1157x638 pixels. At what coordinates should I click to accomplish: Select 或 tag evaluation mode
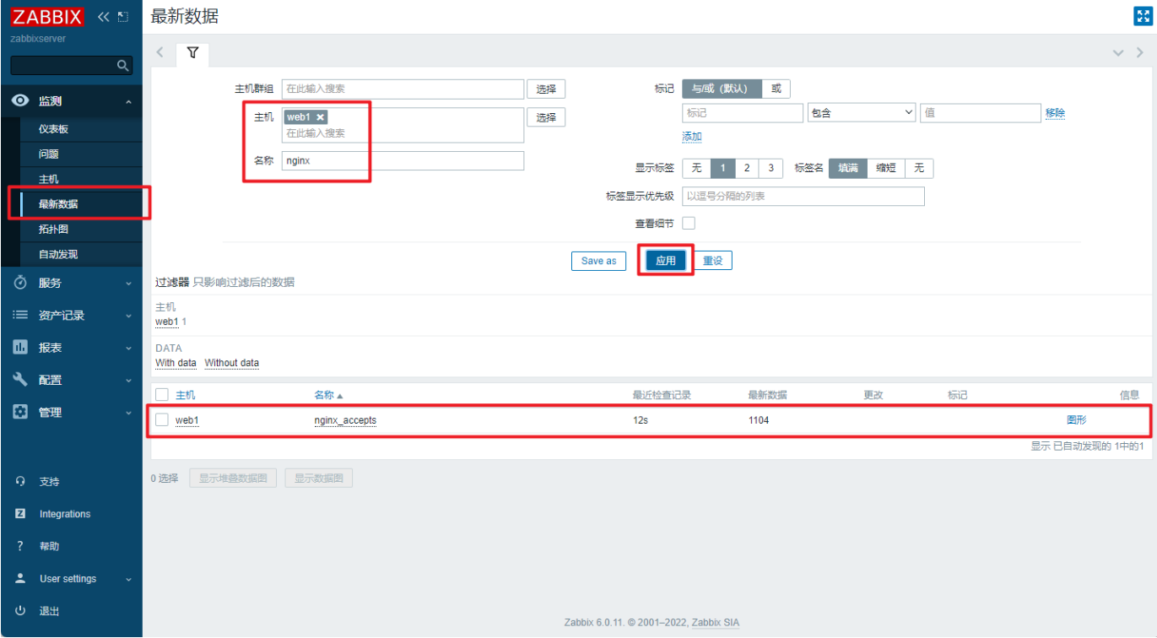776,89
